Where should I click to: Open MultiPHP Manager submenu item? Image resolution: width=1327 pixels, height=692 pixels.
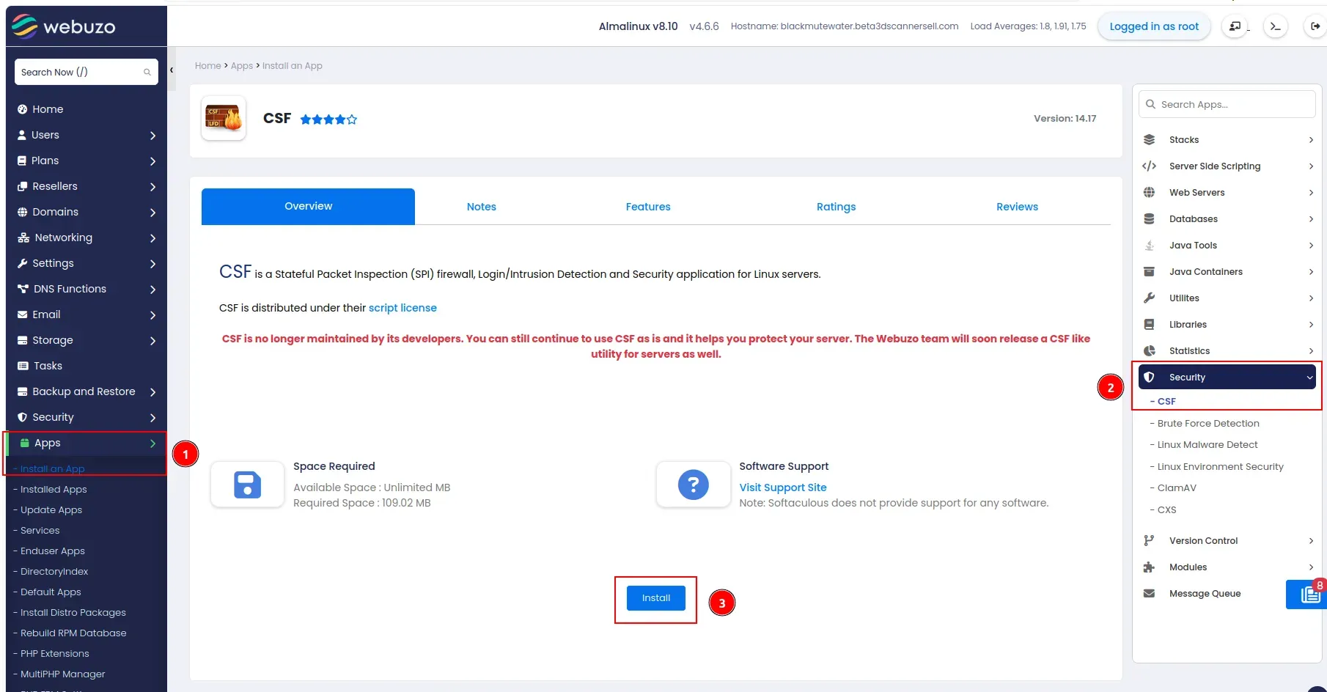tap(63, 674)
